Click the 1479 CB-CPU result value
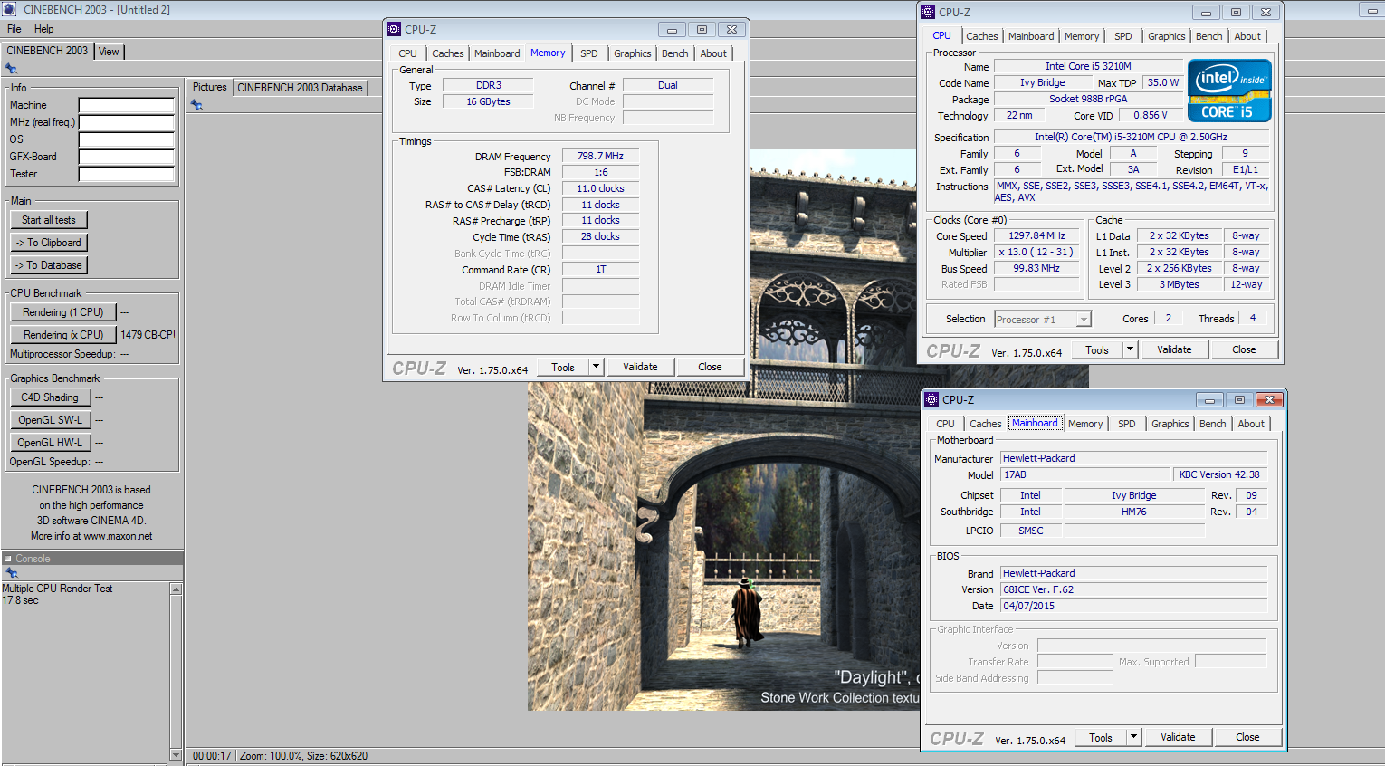Image resolution: width=1385 pixels, height=766 pixels. click(148, 335)
